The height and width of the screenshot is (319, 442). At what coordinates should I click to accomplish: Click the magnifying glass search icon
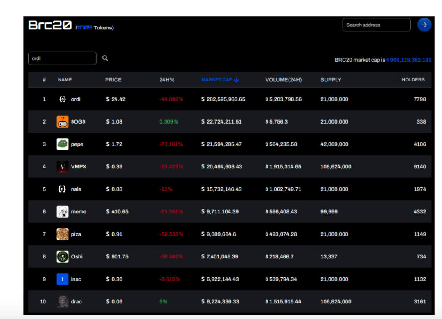coord(105,58)
